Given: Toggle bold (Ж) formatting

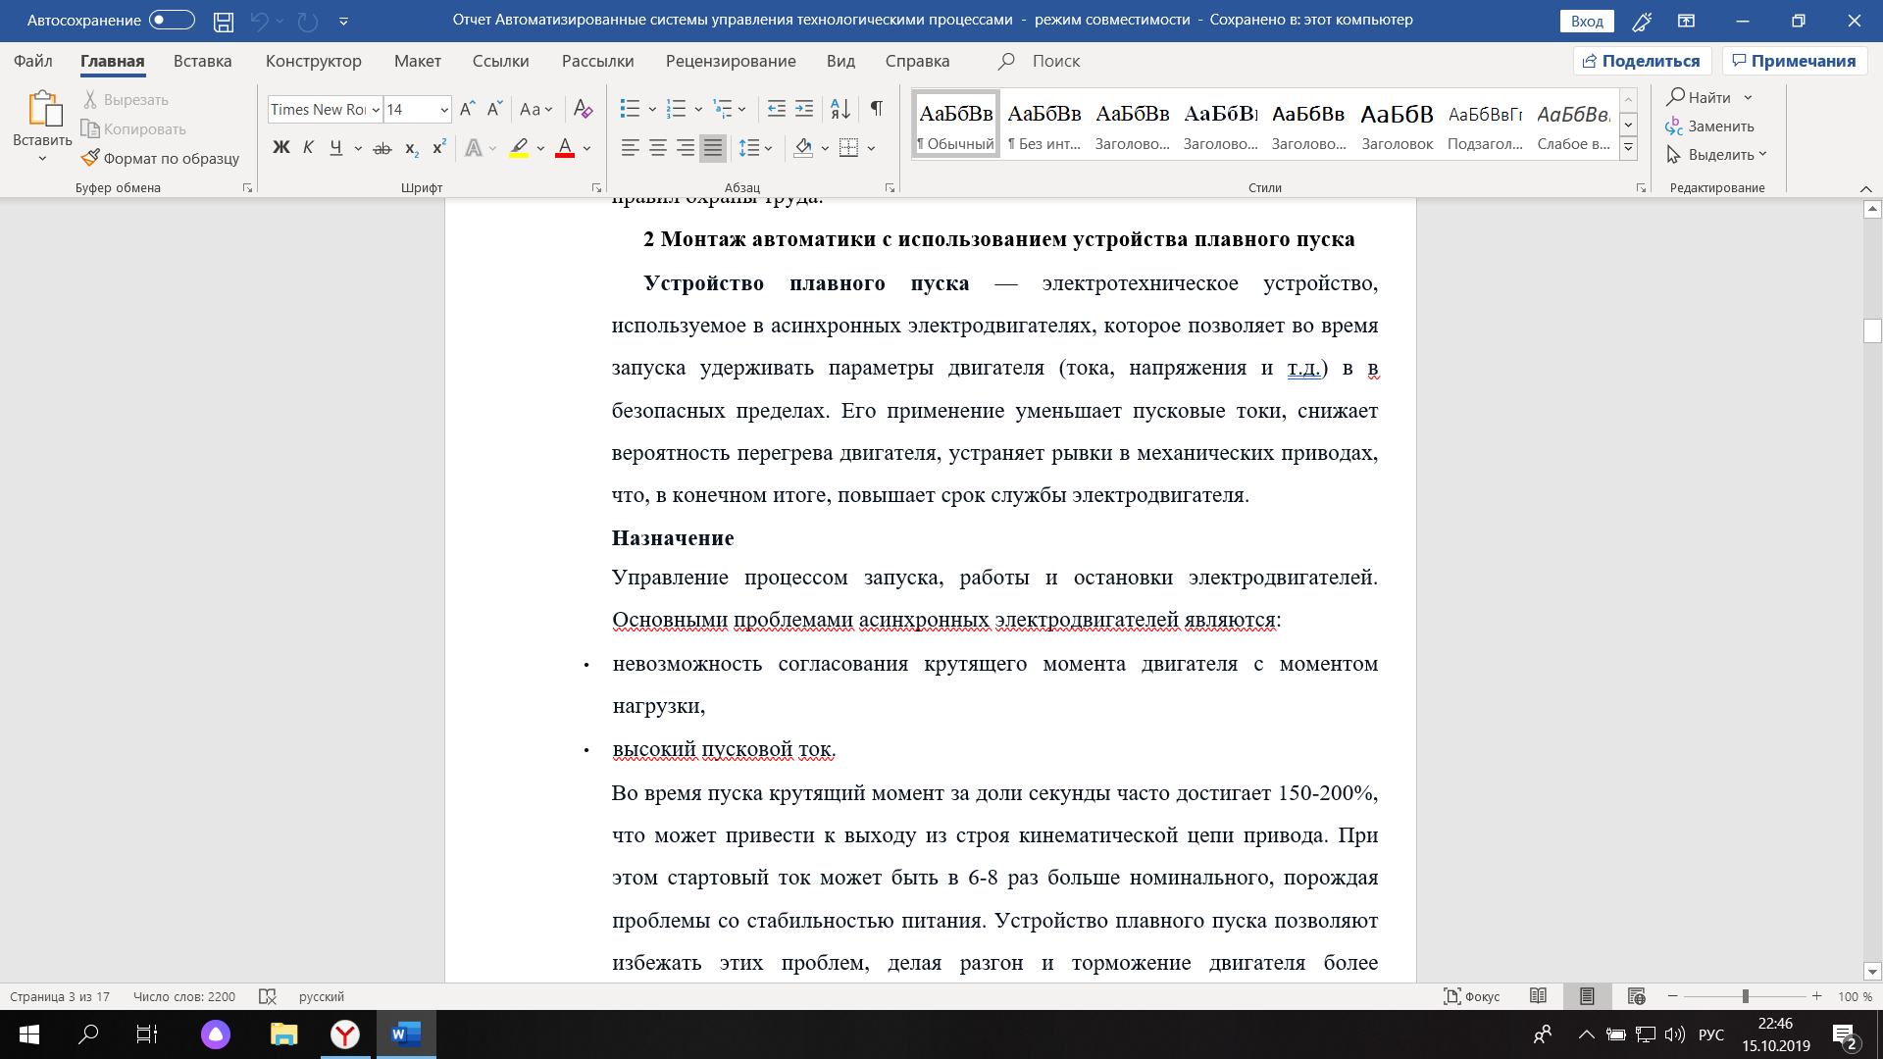Looking at the screenshot, I should 281,148.
